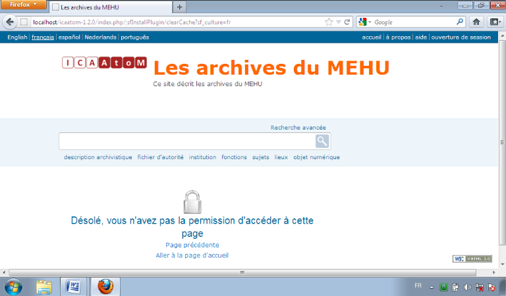Show hidden tray icons arrow
This screenshot has width=506, height=296.
tap(432, 287)
